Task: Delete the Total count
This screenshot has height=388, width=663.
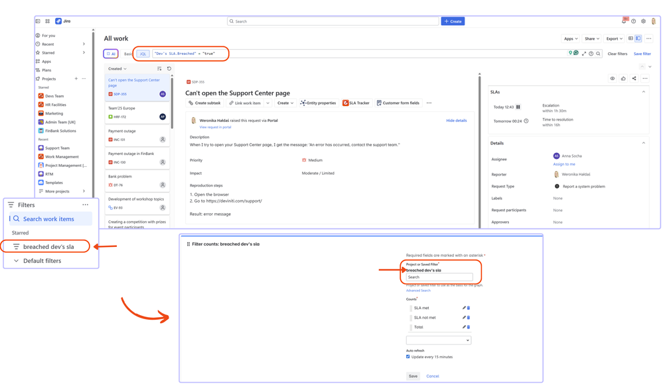Action: coord(469,327)
